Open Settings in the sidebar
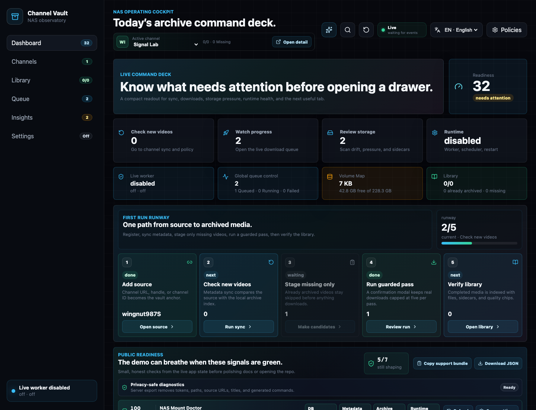The height and width of the screenshot is (410, 536). pyautogui.click(x=52, y=136)
